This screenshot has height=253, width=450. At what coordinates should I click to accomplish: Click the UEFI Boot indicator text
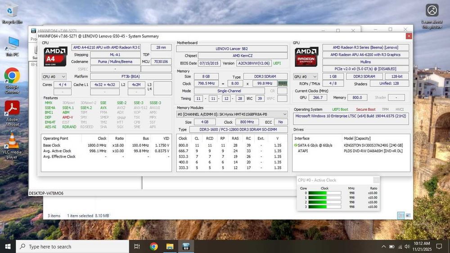coord(340,109)
